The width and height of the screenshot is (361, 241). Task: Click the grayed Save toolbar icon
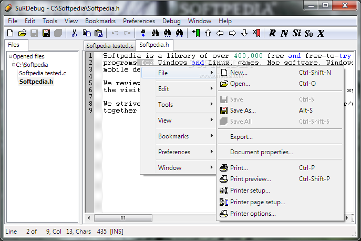pyautogui.click(x=34, y=33)
